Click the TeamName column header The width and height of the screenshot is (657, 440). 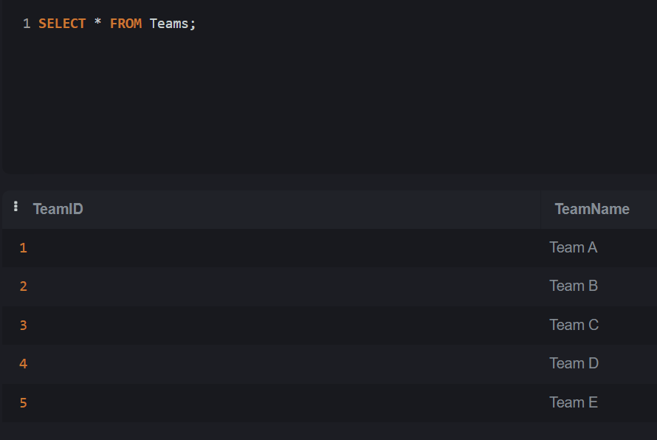point(592,209)
